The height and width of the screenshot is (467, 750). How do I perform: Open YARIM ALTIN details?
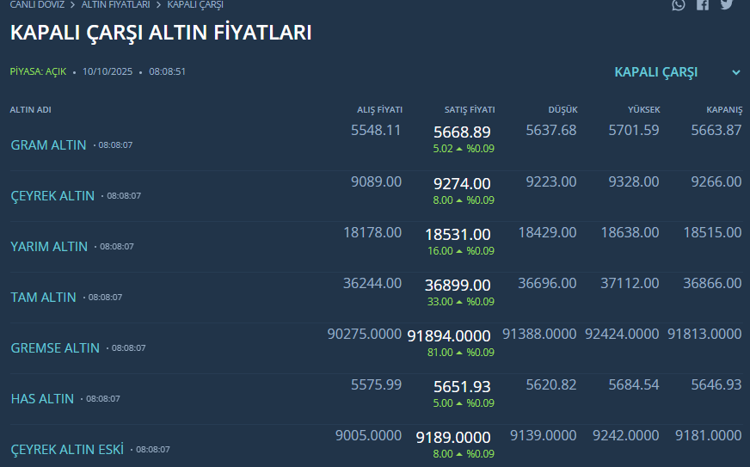(49, 247)
